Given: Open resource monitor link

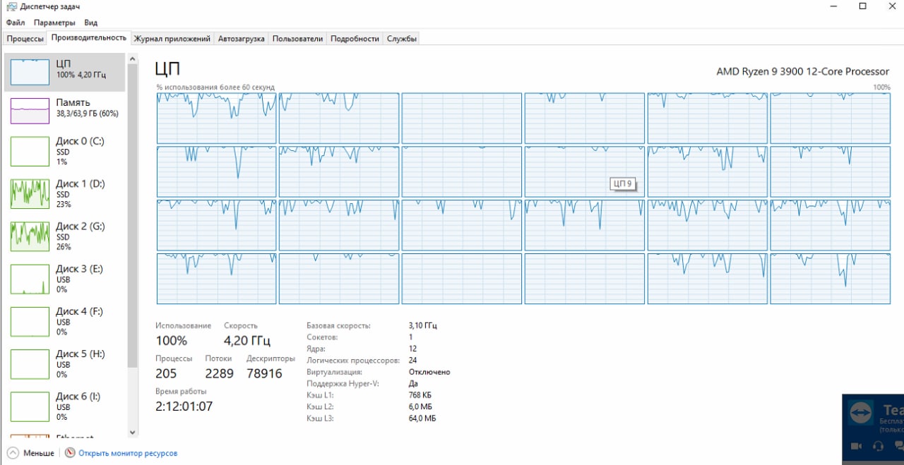Looking at the screenshot, I should click(128, 453).
